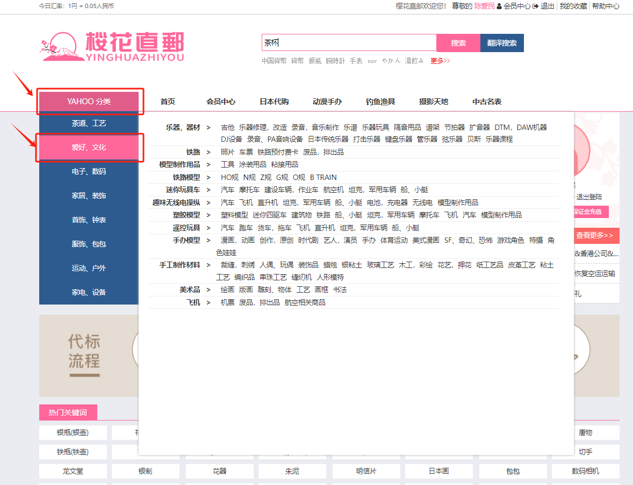Open 钓鱼渔具 navigation tab
The image size is (633, 485).
380,102
